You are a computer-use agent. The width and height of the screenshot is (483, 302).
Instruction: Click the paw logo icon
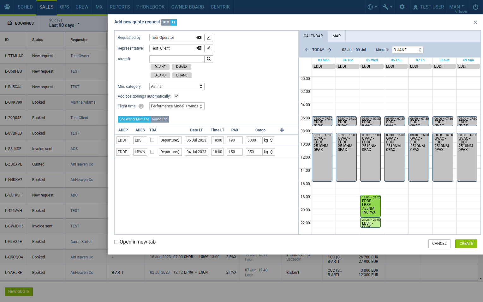7,7
